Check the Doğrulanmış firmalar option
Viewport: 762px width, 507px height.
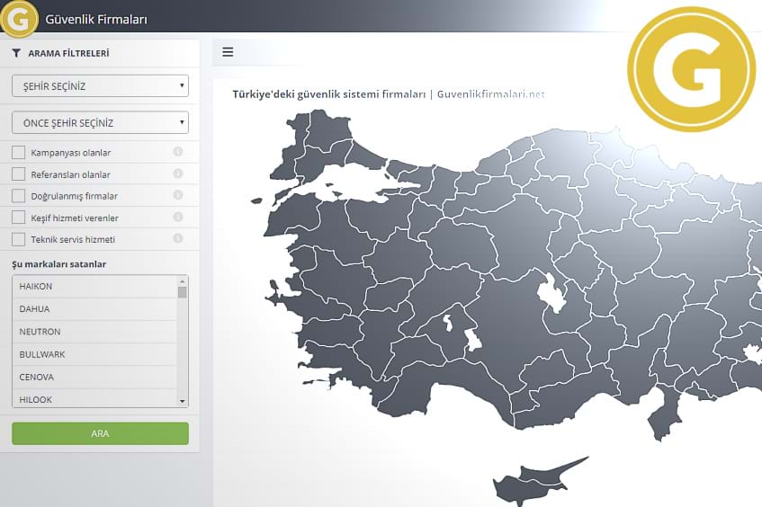tap(19, 196)
